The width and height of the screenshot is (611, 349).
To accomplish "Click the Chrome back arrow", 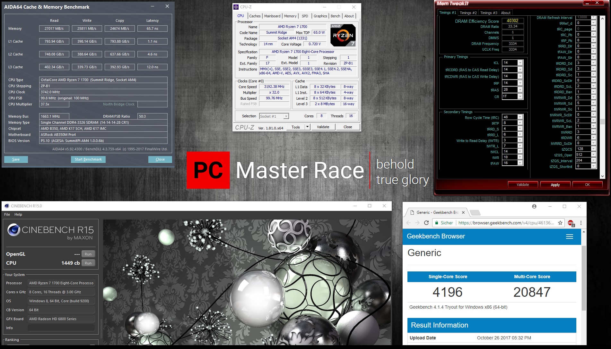I will [408, 223].
